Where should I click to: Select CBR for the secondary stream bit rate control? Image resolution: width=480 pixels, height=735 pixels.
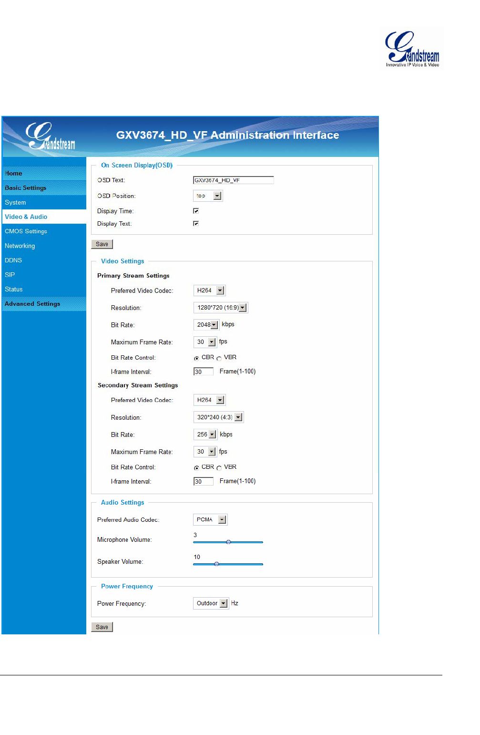pyautogui.click(x=196, y=468)
